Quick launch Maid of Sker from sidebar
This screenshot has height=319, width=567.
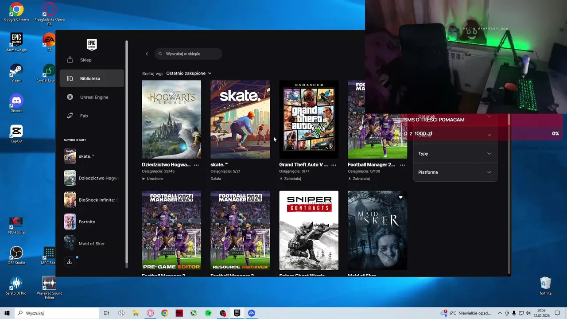92,243
